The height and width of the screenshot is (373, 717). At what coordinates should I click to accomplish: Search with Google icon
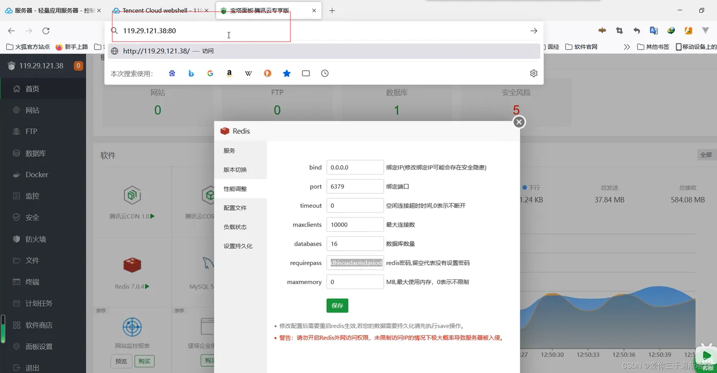[210, 73]
